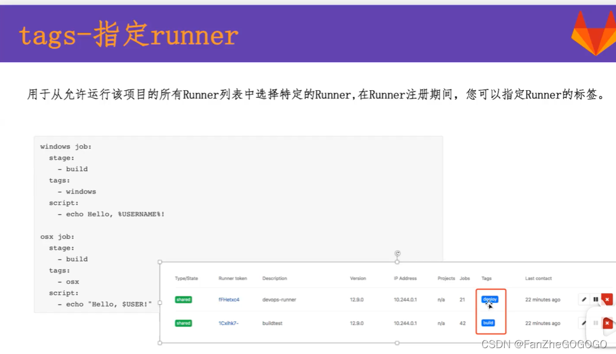Click the blue build tag
This screenshot has width=616, height=354.
pyautogui.click(x=488, y=323)
